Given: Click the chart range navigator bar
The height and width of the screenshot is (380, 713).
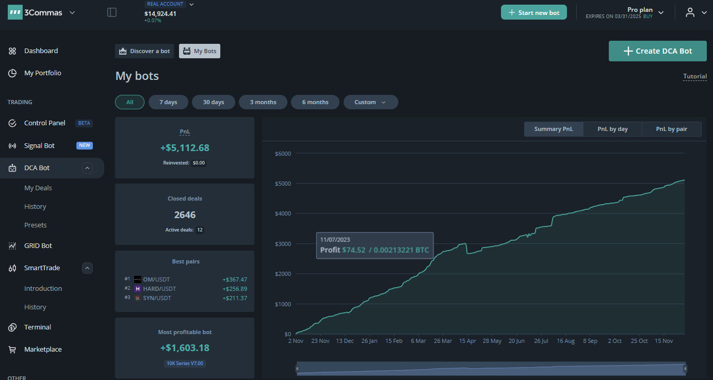Looking at the screenshot, I should (491, 369).
